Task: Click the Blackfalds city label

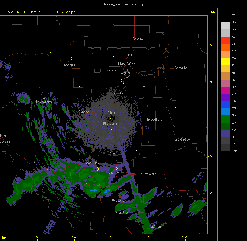Action: click(x=126, y=64)
